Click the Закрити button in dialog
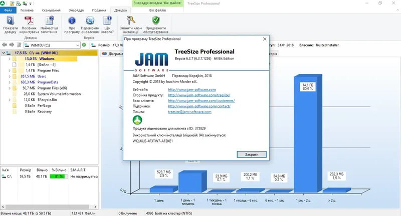This screenshot has width=401, height=216. point(252,154)
